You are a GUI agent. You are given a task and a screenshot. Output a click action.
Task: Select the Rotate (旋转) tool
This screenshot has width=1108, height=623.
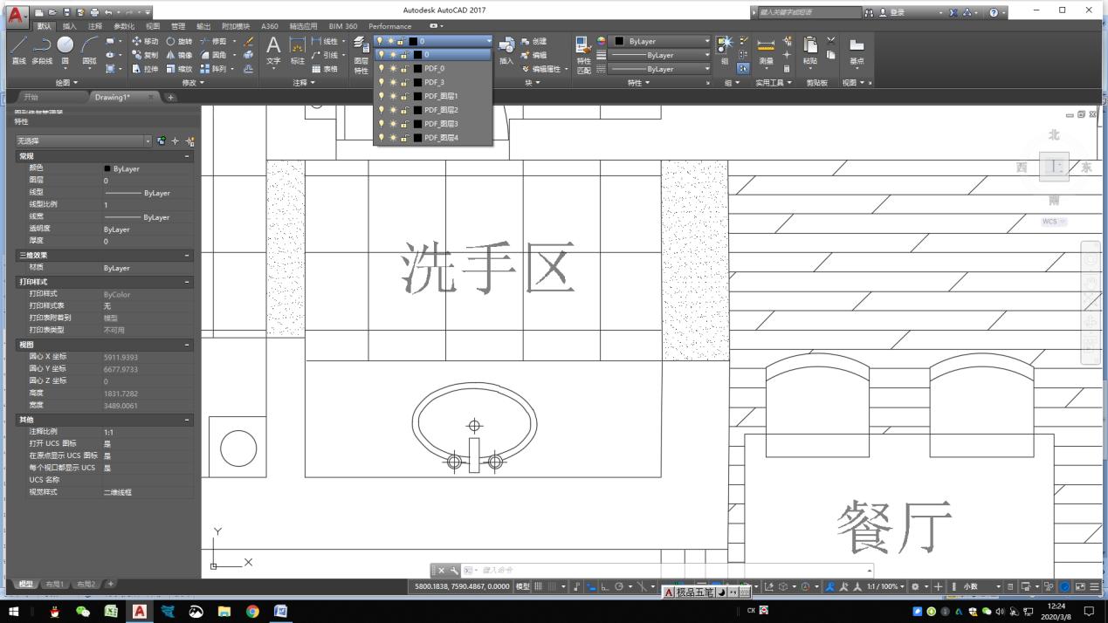pos(171,41)
